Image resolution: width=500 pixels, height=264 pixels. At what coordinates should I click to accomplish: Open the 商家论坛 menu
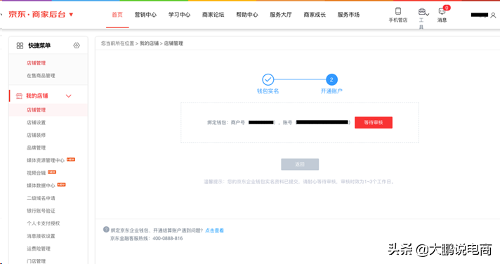(213, 15)
